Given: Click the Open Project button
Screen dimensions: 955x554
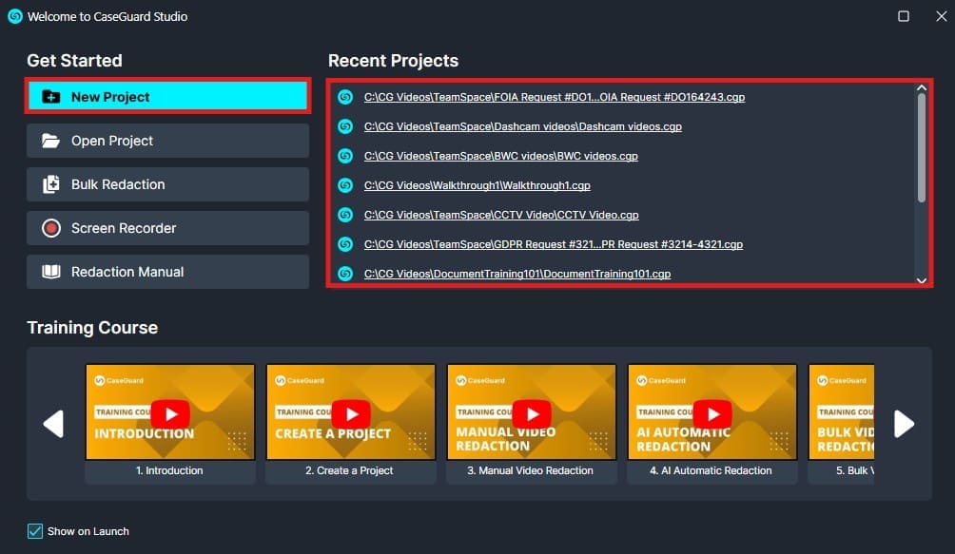Looking at the screenshot, I should click(x=167, y=140).
